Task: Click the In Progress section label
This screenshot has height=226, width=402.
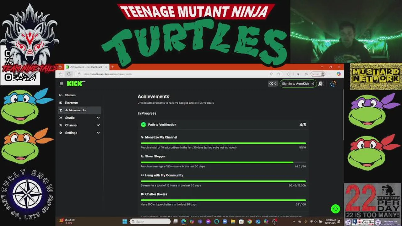Action: 147,113
